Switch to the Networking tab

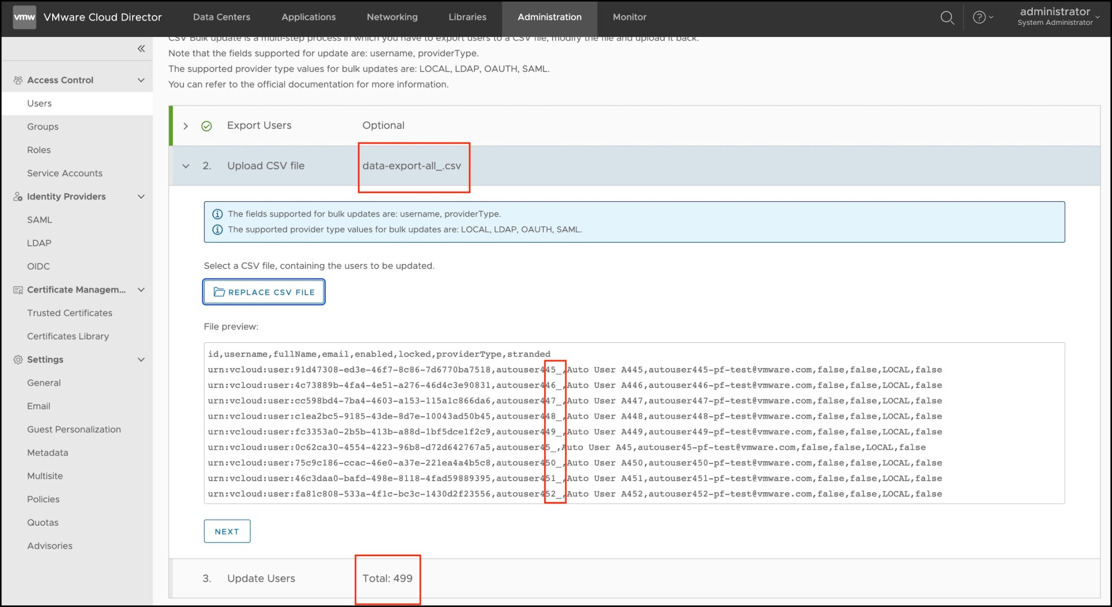click(392, 17)
